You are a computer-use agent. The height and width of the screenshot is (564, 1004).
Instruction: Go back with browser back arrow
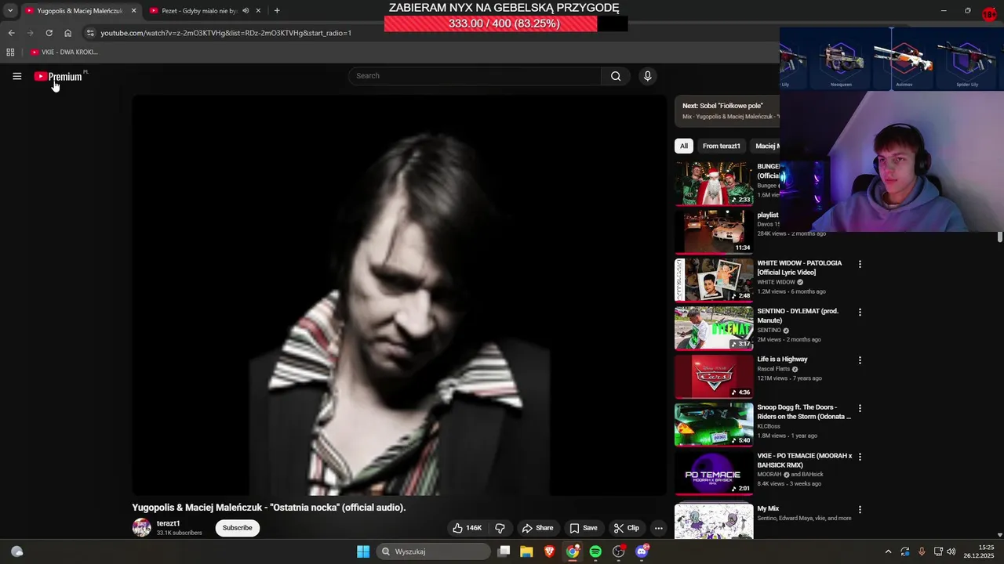(x=11, y=33)
